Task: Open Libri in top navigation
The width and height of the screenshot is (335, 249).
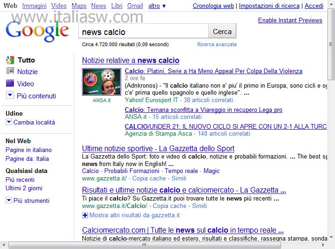Action: 116,6
